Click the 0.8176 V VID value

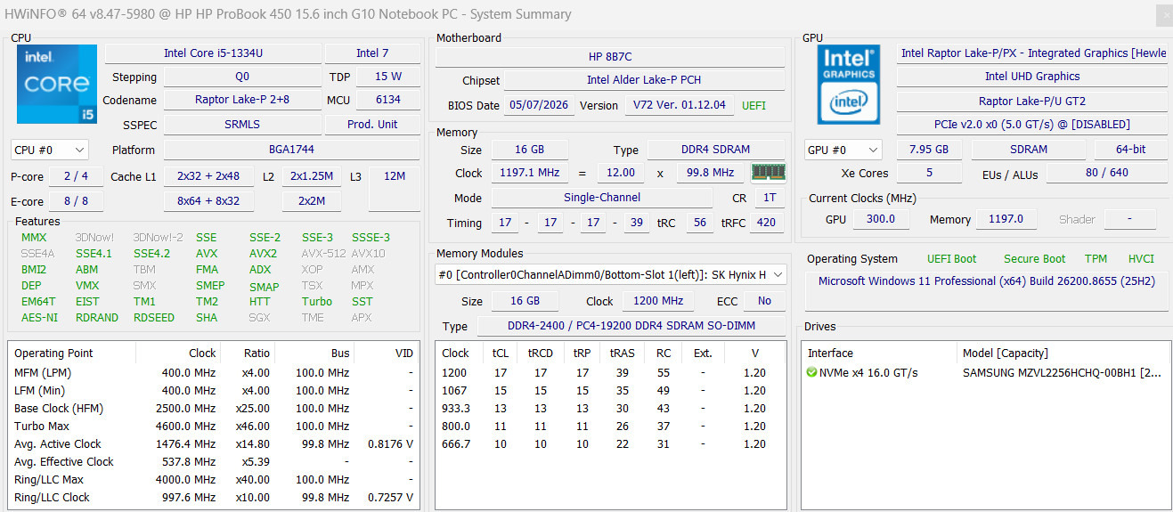(x=390, y=444)
